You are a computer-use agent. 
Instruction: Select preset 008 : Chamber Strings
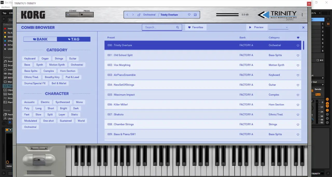pyautogui.click(x=203, y=125)
